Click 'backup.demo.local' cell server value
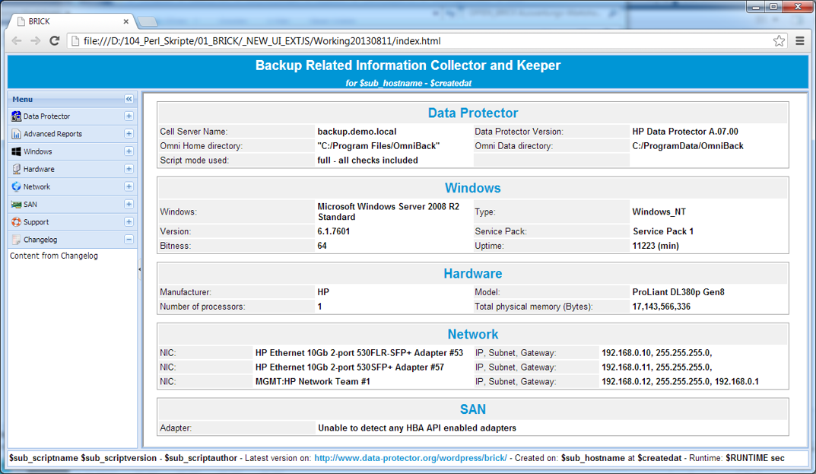Screen dimensions: 816x474 (x=357, y=132)
